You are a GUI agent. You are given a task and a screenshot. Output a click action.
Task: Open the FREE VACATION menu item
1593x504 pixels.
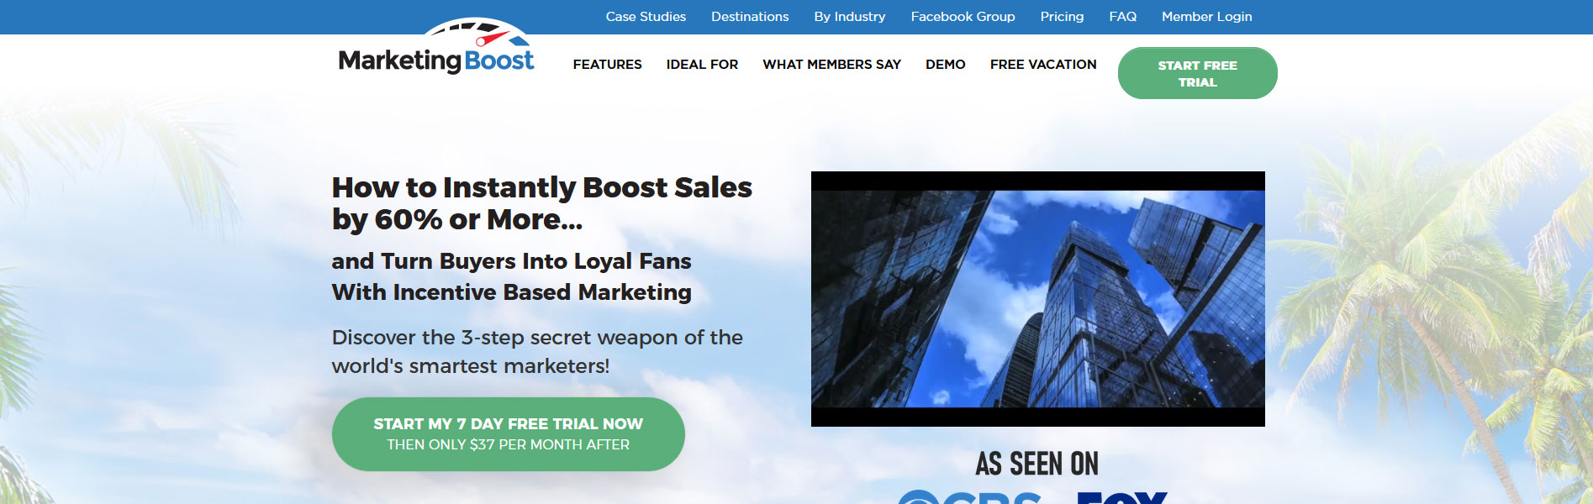1043,65
